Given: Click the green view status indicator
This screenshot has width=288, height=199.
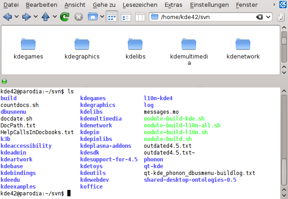Looking at the screenshot, I should tap(5, 82).
